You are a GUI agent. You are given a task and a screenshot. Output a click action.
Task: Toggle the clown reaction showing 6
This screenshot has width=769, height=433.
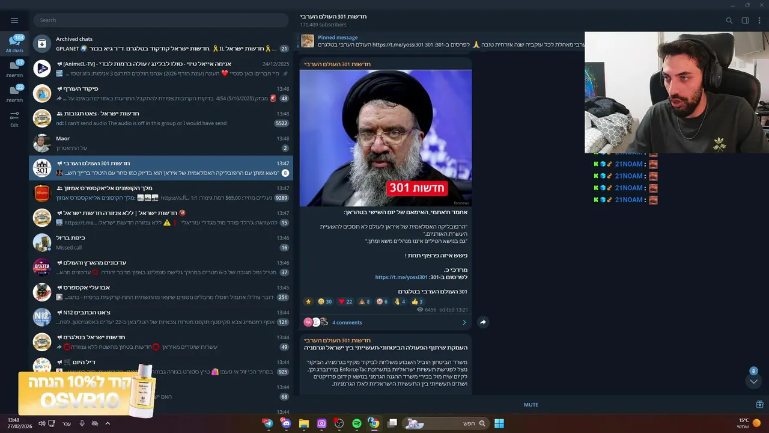coord(382,301)
